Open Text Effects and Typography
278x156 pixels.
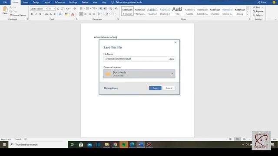pos(60,14)
